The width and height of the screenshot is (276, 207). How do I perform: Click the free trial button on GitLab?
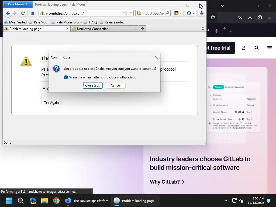click(x=221, y=48)
